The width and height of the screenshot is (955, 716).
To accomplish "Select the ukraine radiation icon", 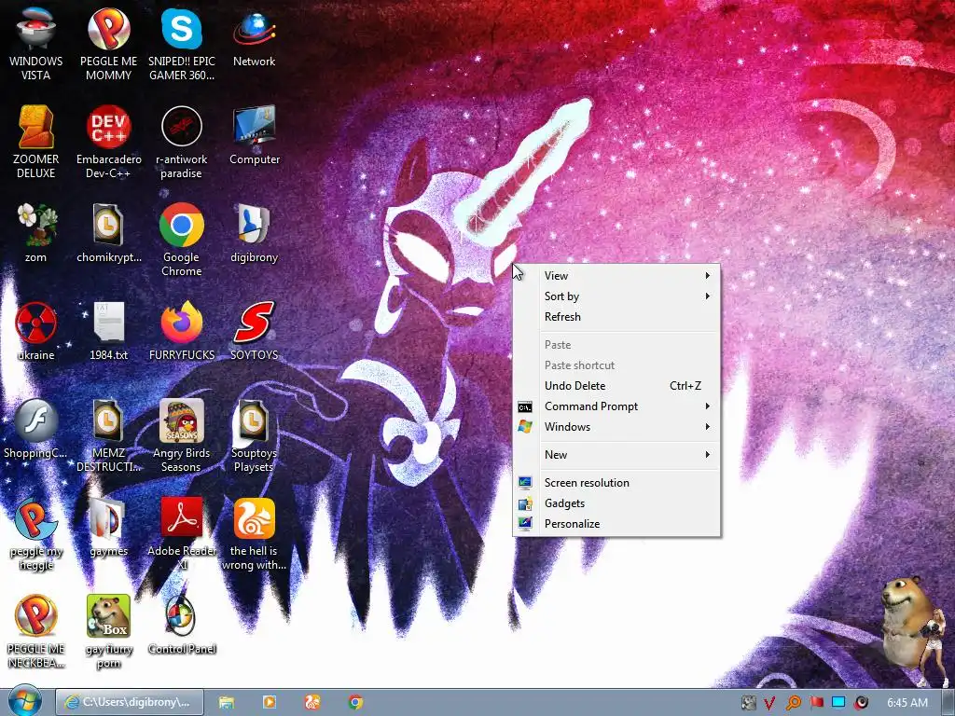I will pyautogui.click(x=35, y=331).
